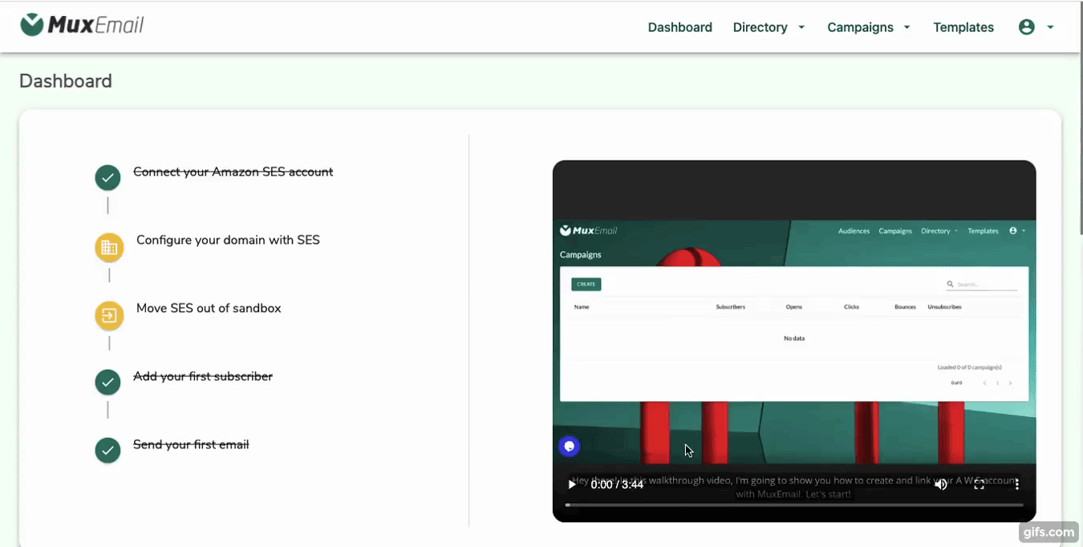Click the Dashboard page heading
1083x547 pixels.
[66, 81]
